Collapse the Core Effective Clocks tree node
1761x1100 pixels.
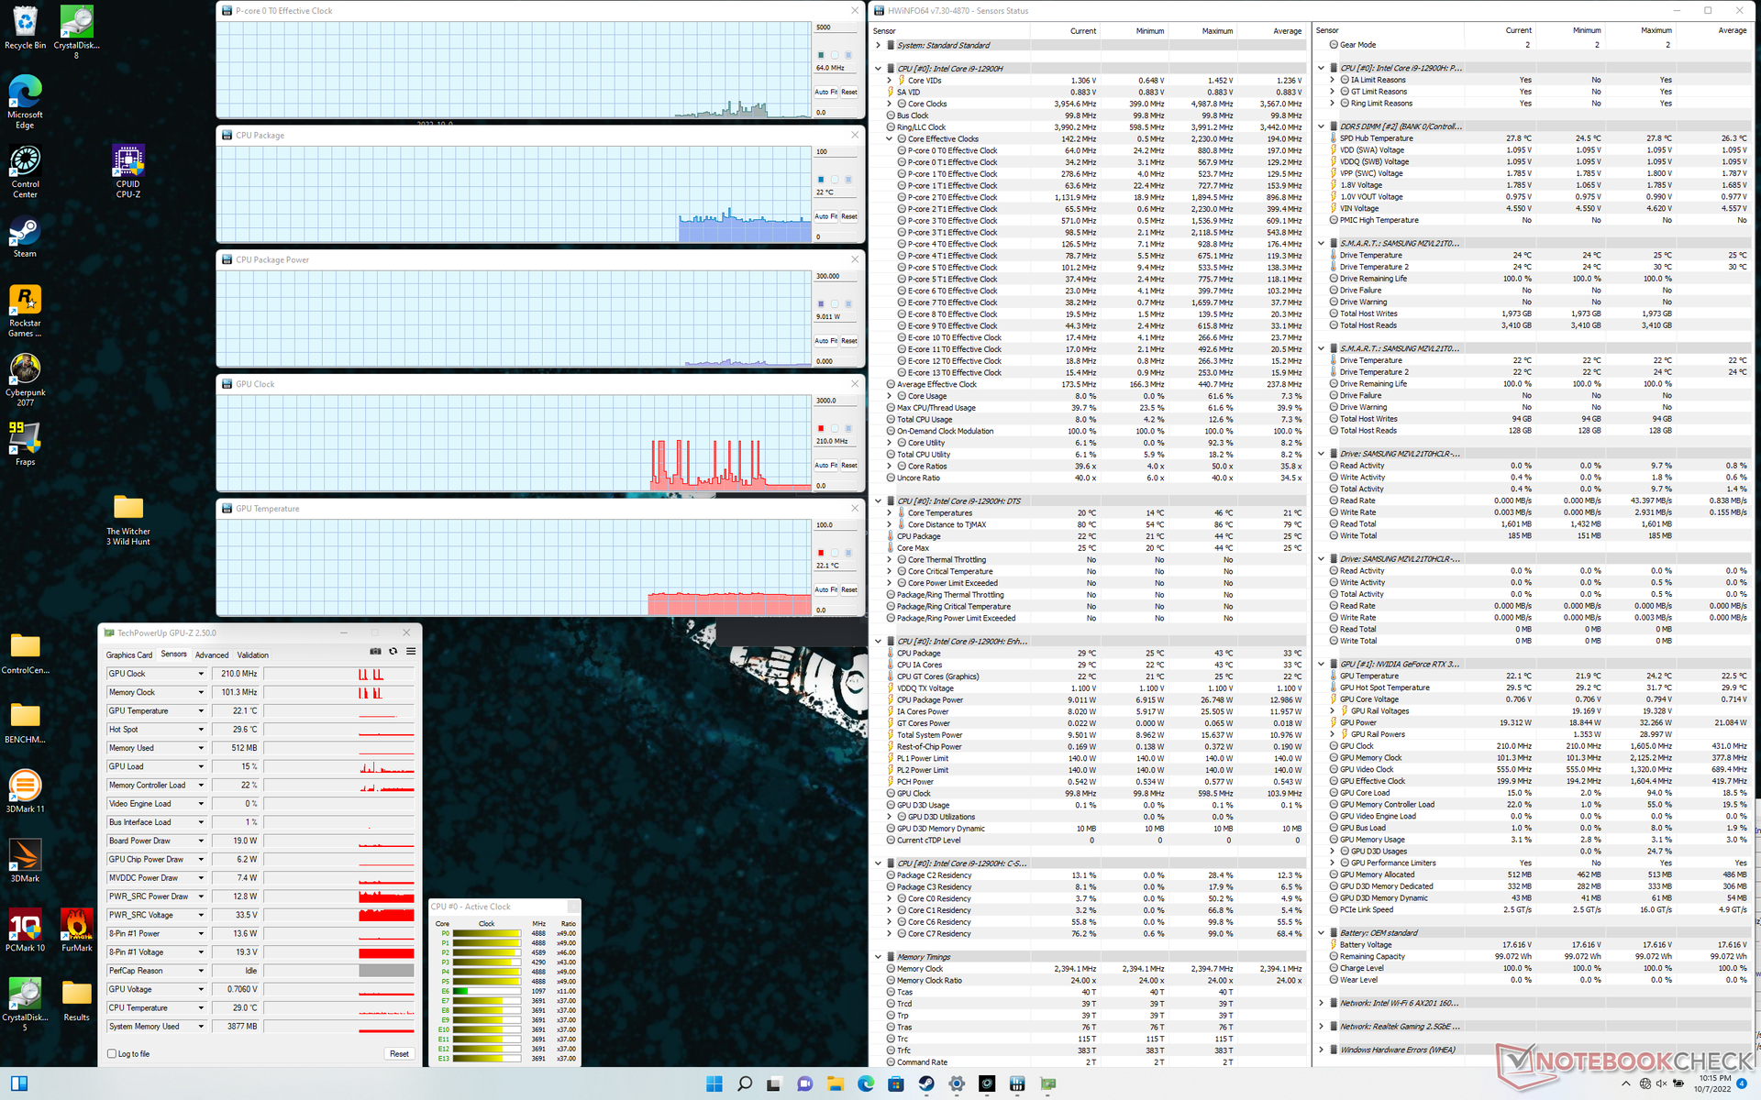(890, 139)
